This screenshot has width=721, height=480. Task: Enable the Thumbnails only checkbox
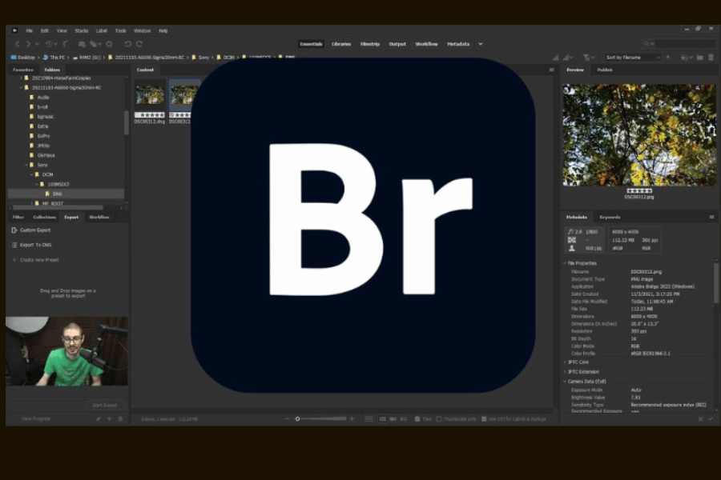(439, 418)
